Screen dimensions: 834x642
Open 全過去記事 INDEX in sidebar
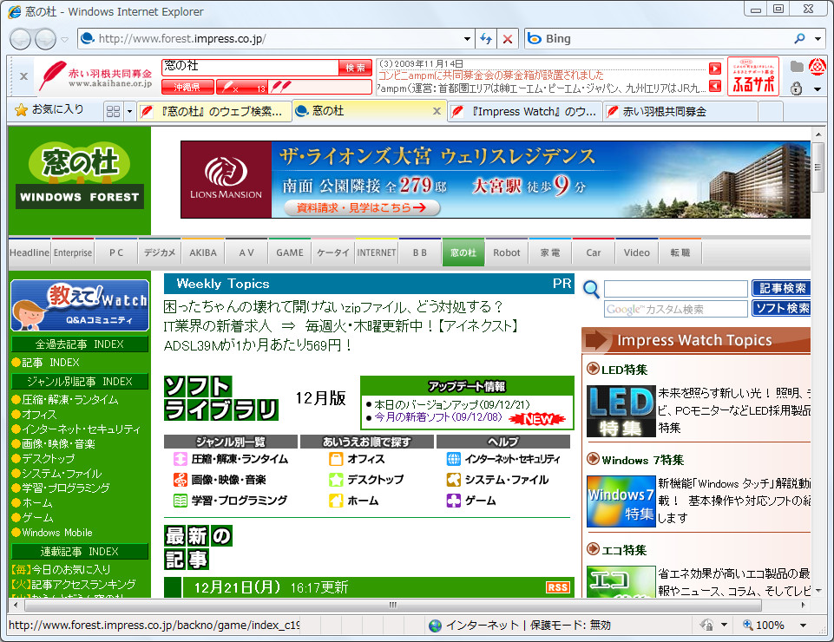click(x=80, y=344)
